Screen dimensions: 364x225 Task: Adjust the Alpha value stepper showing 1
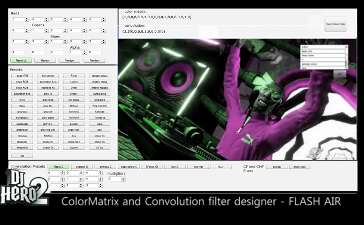pyautogui.click(x=85, y=52)
